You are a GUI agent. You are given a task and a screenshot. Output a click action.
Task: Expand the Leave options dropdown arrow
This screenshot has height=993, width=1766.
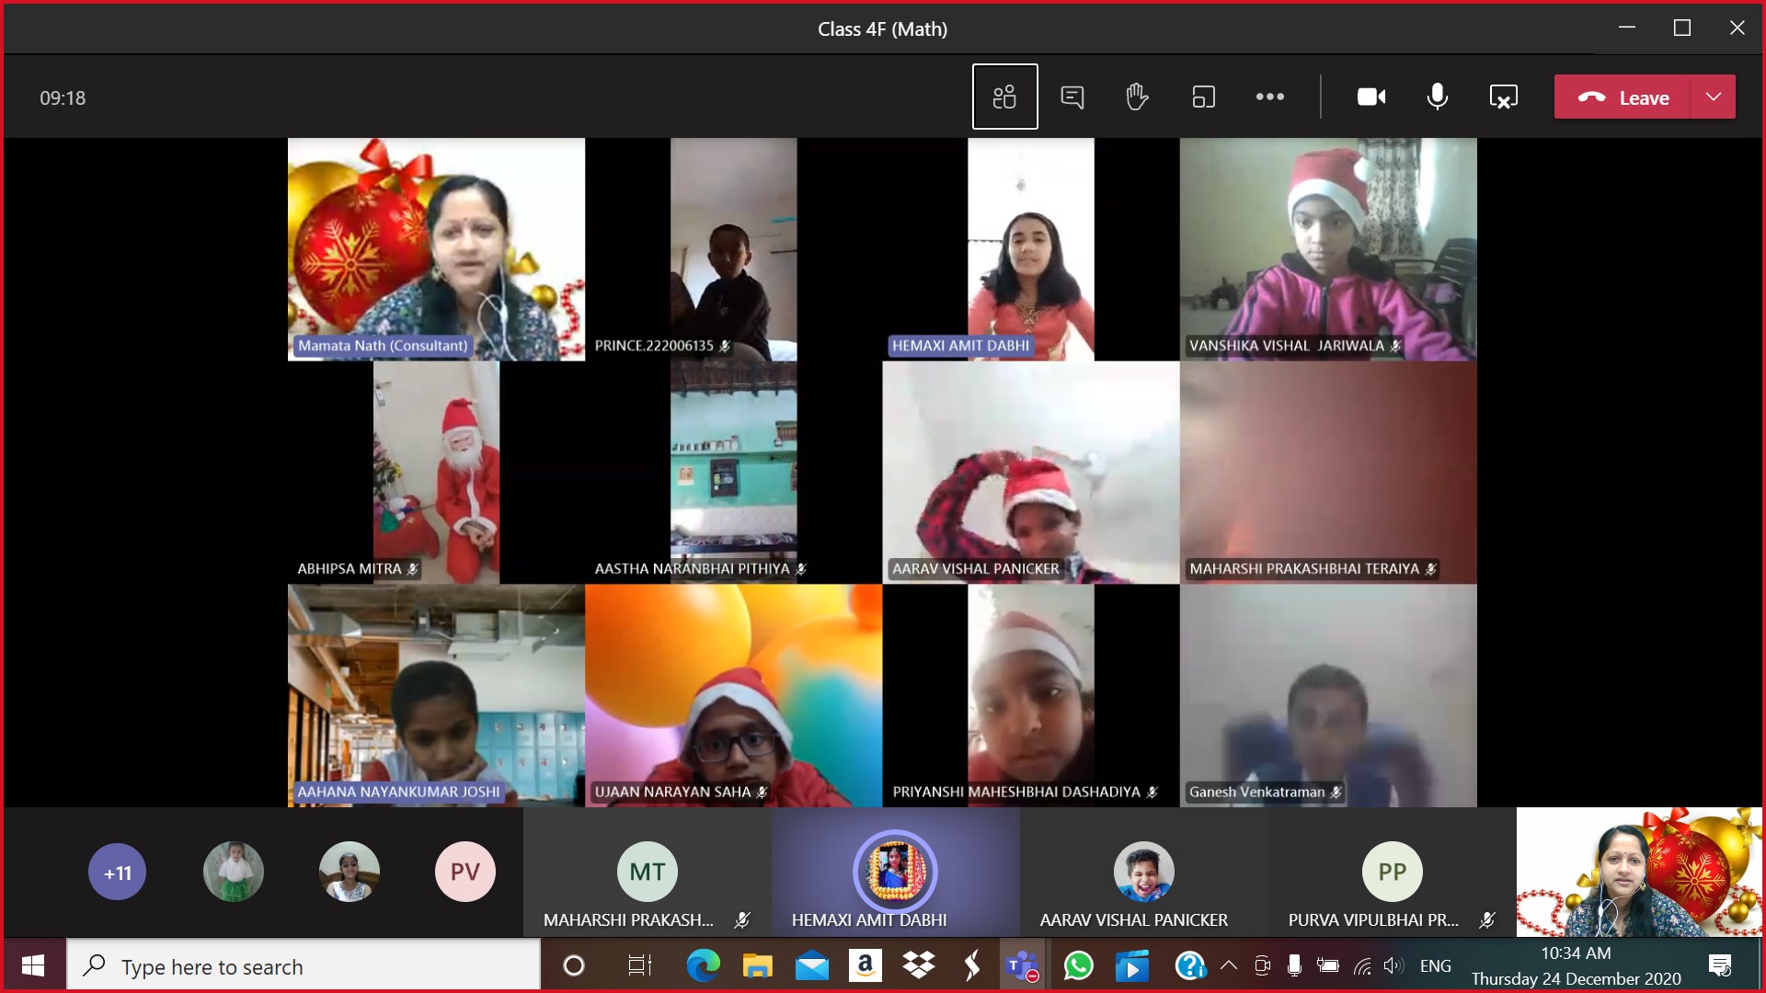click(1714, 97)
